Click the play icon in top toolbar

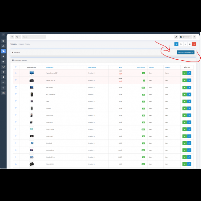[185, 44]
